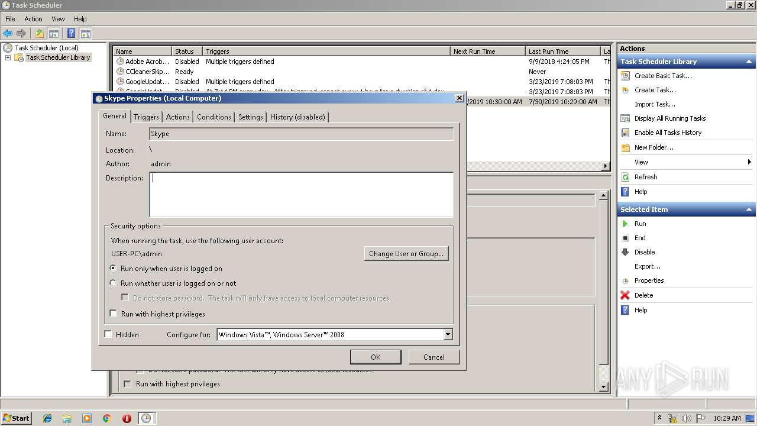The height and width of the screenshot is (426, 757).
Task: Click the task list horizontal scrollbar right arrow
Action: pos(606,166)
